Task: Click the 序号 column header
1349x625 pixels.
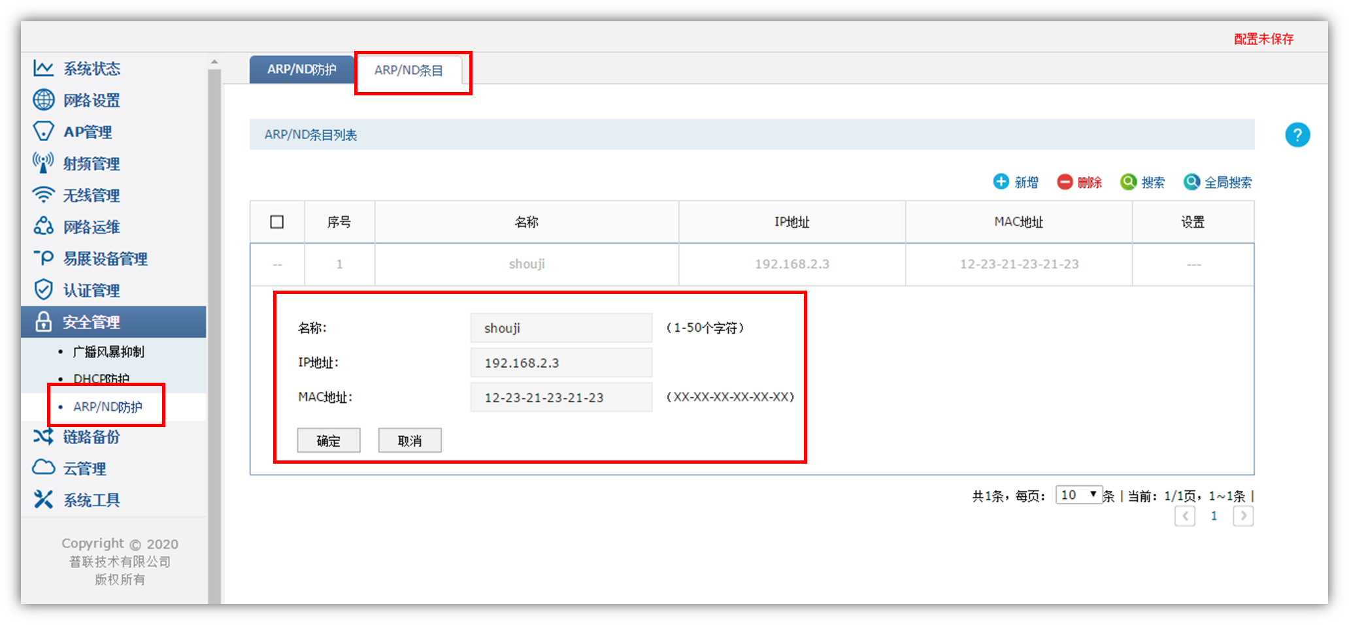Action: click(339, 222)
